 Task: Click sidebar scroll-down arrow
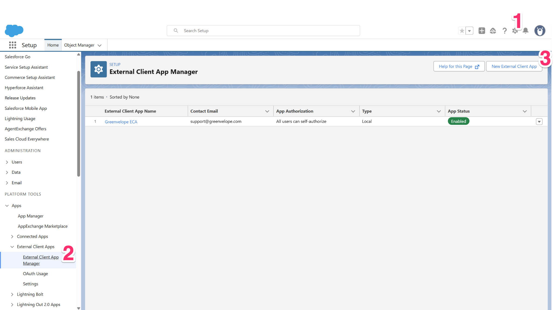coord(79,308)
